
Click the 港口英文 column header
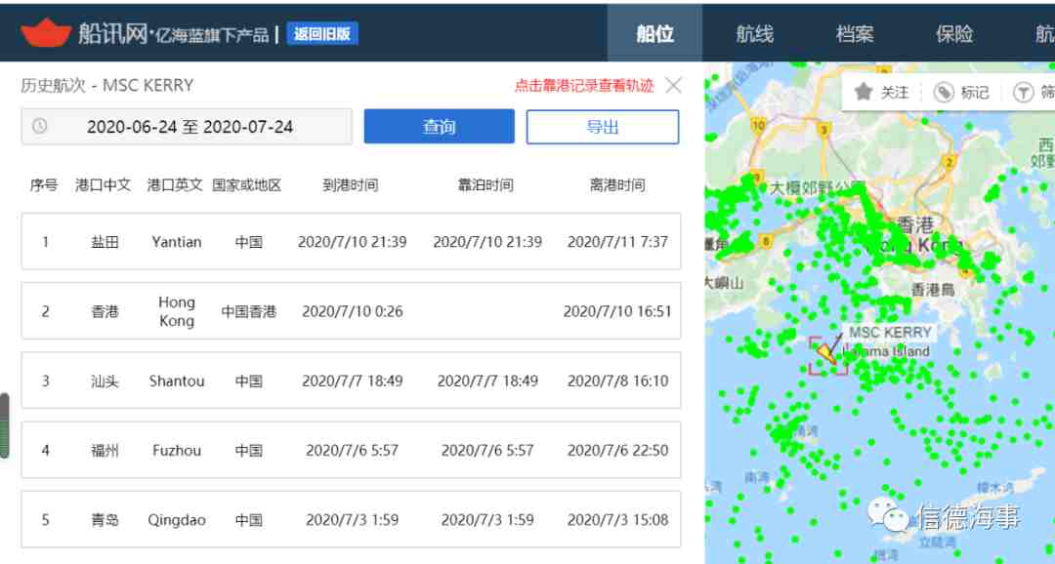[x=175, y=184]
